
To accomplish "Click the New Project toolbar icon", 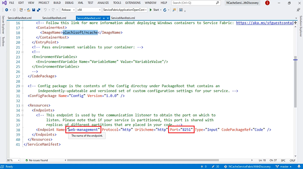I will [x=21, y=10].
